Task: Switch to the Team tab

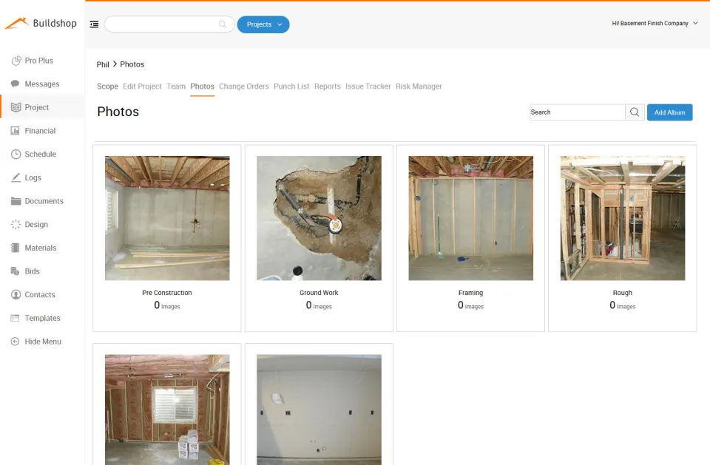Action: (176, 86)
